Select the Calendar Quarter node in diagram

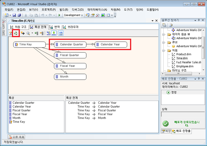70,44
